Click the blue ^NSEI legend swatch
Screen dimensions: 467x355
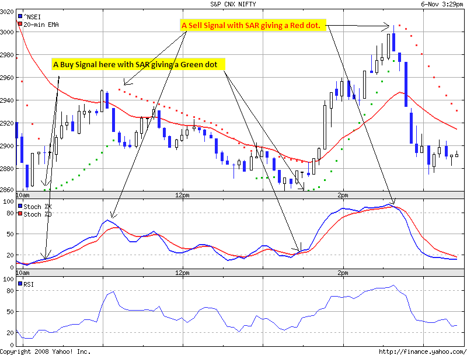[x=20, y=16]
